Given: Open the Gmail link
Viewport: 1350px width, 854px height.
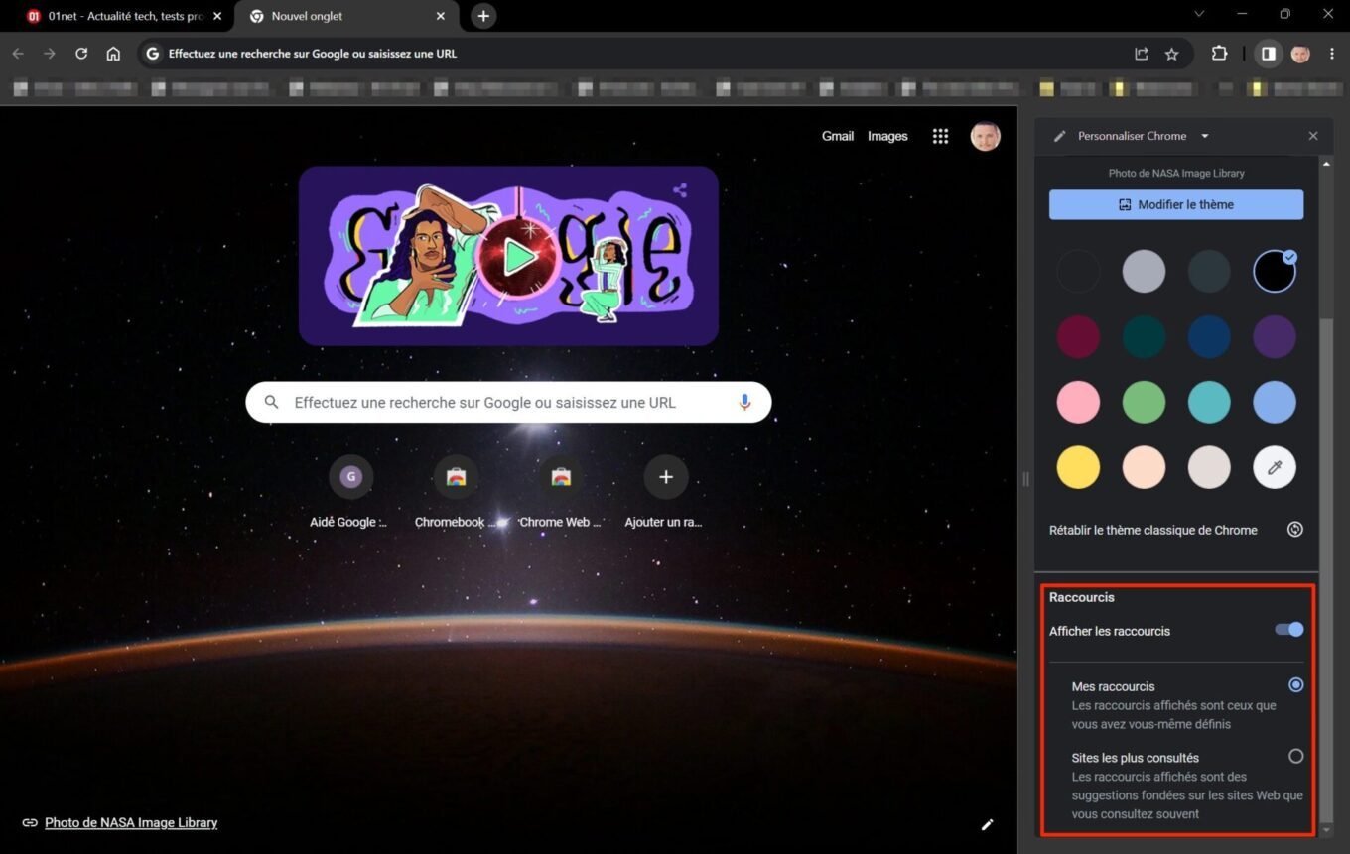Looking at the screenshot, I should [838, 136].
